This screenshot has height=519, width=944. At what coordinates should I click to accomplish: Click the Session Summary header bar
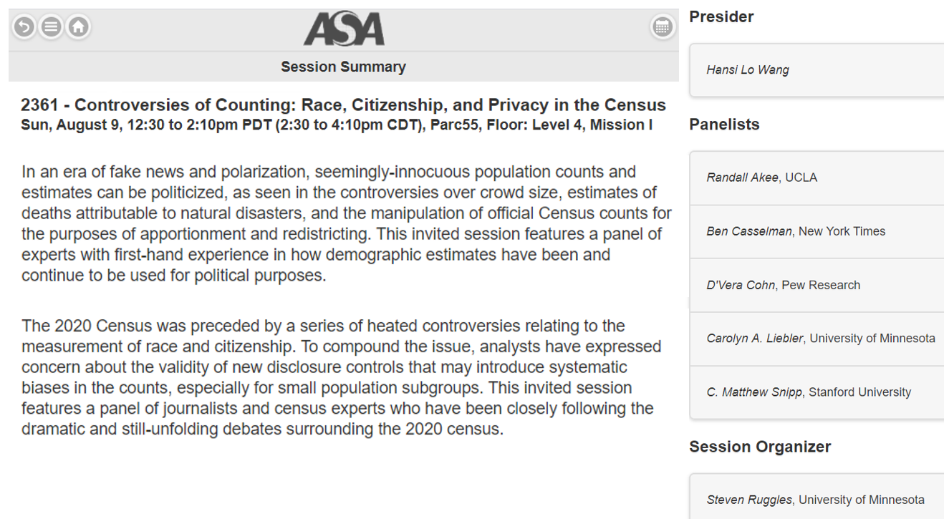click(344, 67)
